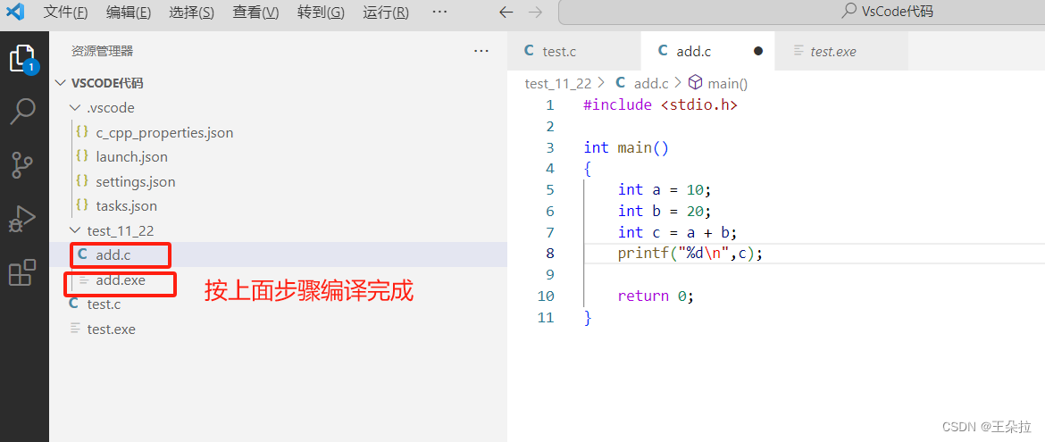Screen dimensions: 1045x442
Task: Open the 编辑(E) menu
Action: pyautogui.click(x=129, y=12)
